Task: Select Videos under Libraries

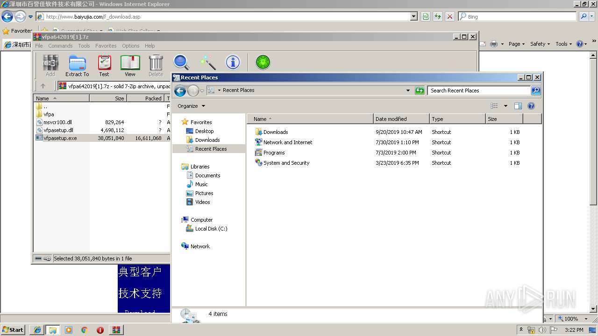Action: 202,202
